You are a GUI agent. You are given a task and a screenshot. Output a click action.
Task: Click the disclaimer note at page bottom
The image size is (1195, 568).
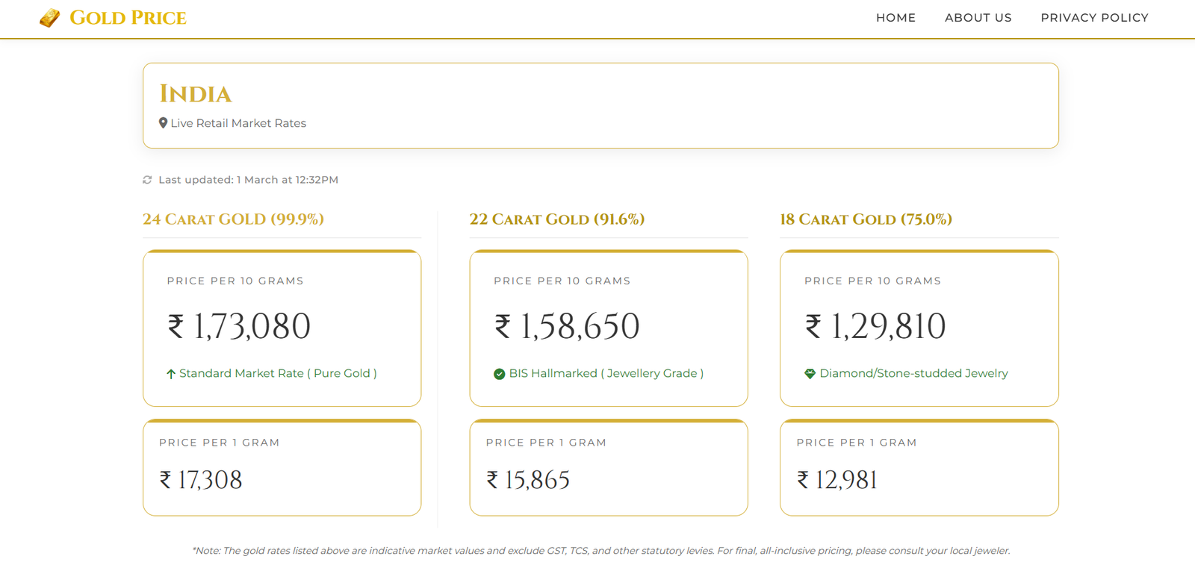click(x=600, y=550)
